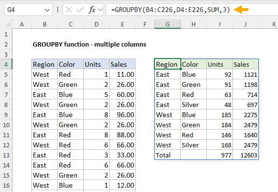Select column A header
The width and height of the screenshot is (278, 192).
coord(22,24)
